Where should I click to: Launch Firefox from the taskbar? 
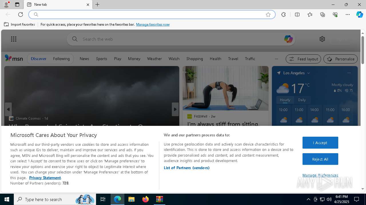[146, 199]
